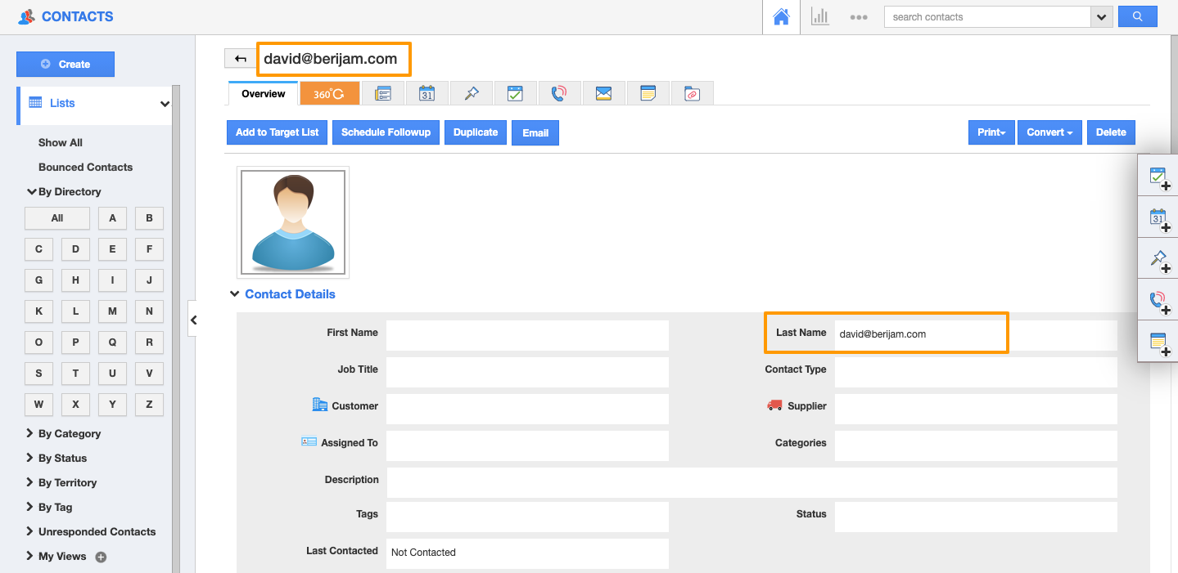Switch to the Overview tab

pyautogui.click(x=263, y=94)
